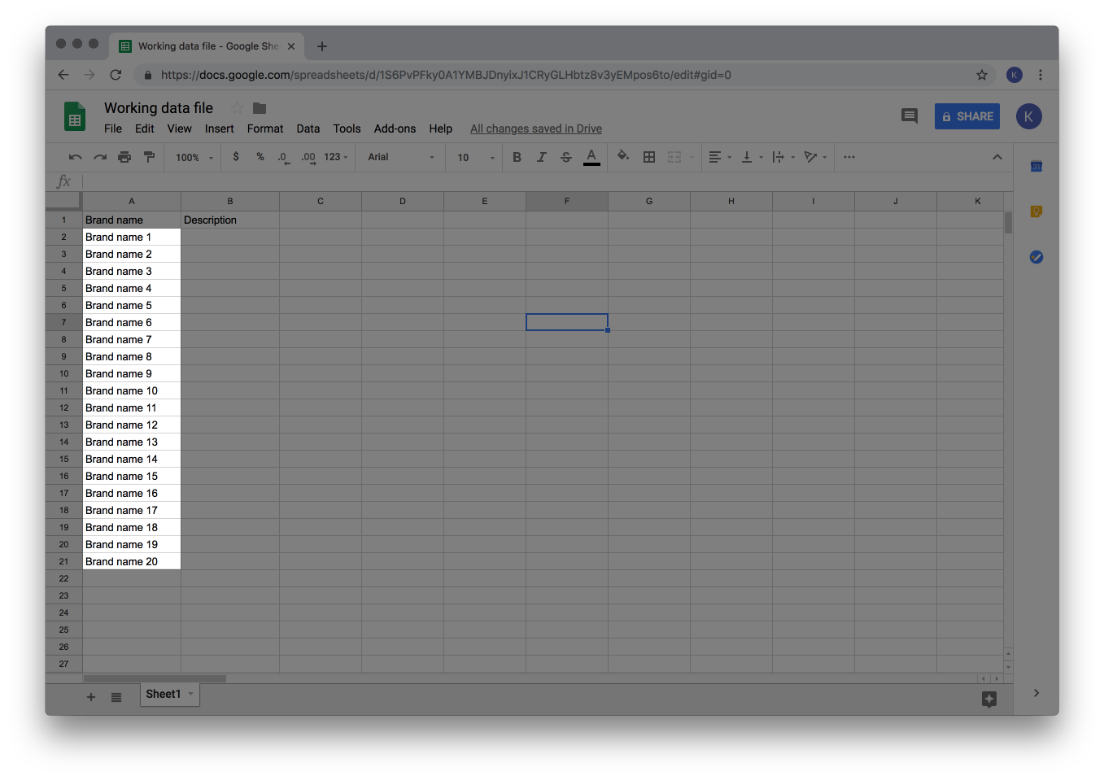1104x780 pixels.
Task: Open the Google account avatar K
Action: click(1029, 116)
